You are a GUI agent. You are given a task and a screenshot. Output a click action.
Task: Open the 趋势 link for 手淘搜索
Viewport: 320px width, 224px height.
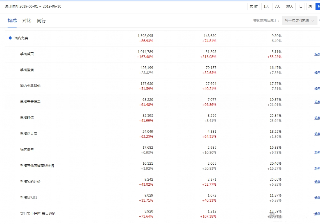tap(317, 73)
